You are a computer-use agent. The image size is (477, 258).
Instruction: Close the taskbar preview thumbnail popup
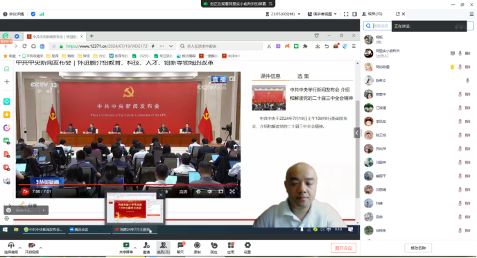pyautogui.click(x=161, y=195)
